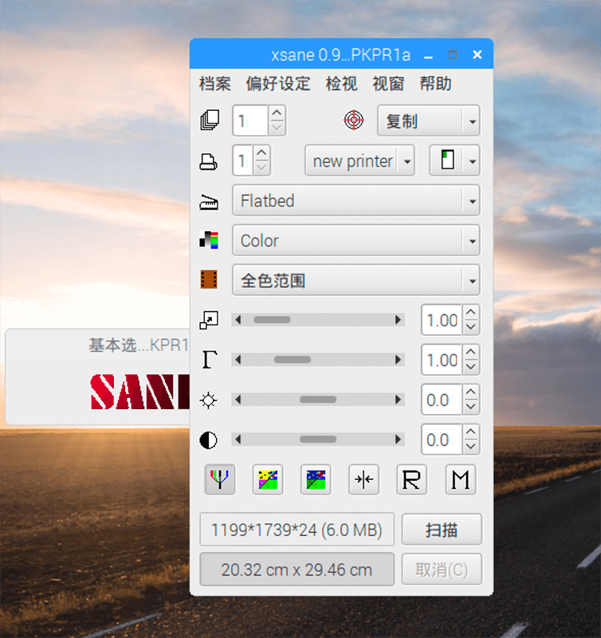Click the 扫描 scan button
The image size is (601, 638).
(442, 530)
